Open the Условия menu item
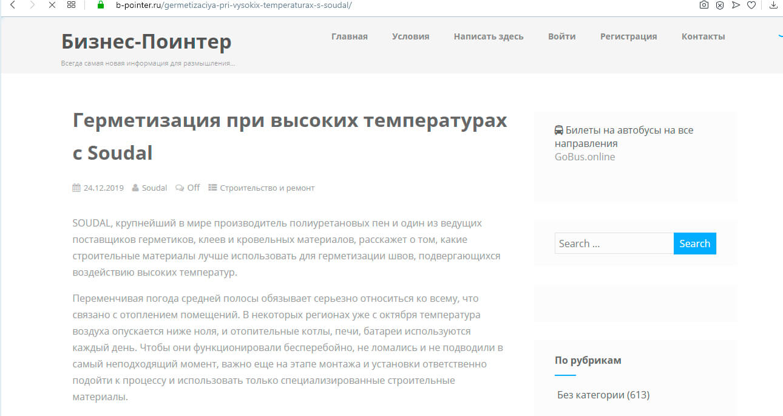783x416 pixels. pyautogui.click(x=411, y=36)
